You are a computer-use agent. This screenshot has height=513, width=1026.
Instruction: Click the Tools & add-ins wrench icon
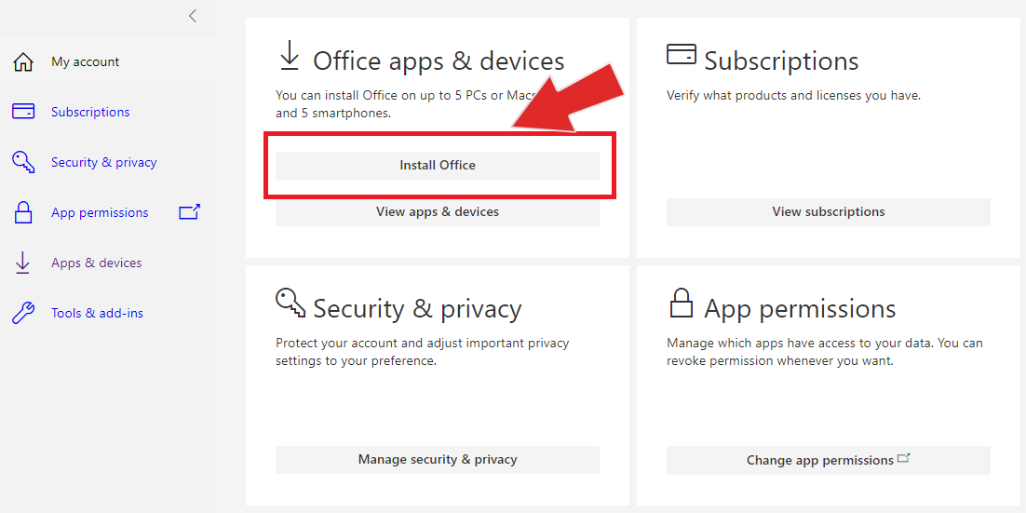23,314
